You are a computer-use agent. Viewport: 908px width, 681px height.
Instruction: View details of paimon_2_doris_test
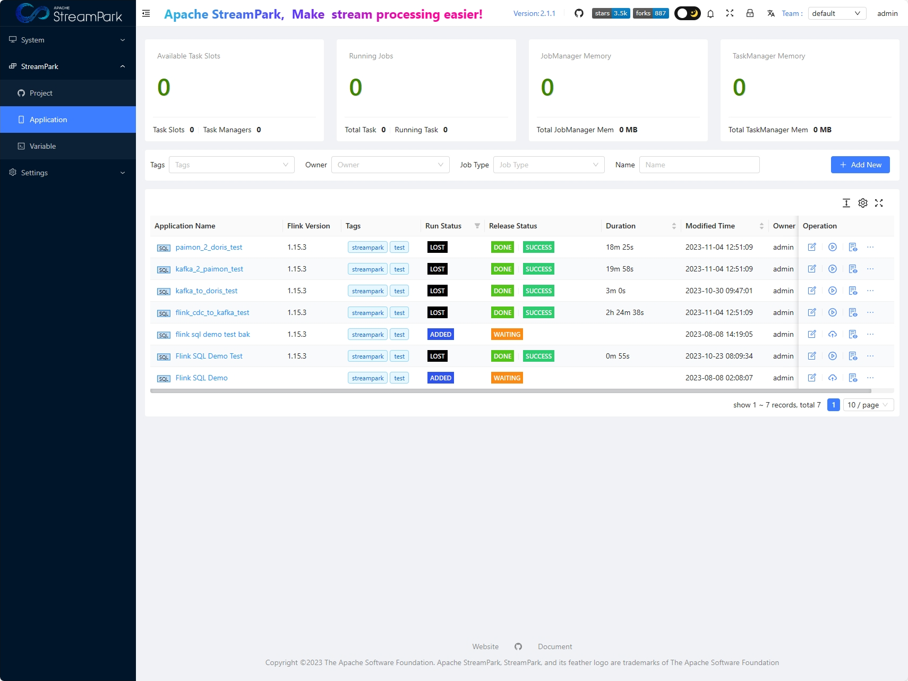click(853, 247)
